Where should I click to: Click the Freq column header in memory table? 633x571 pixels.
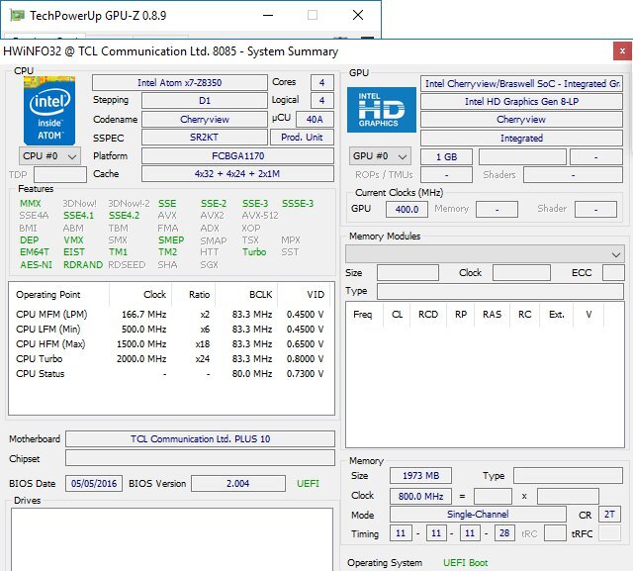coord(363,315)
